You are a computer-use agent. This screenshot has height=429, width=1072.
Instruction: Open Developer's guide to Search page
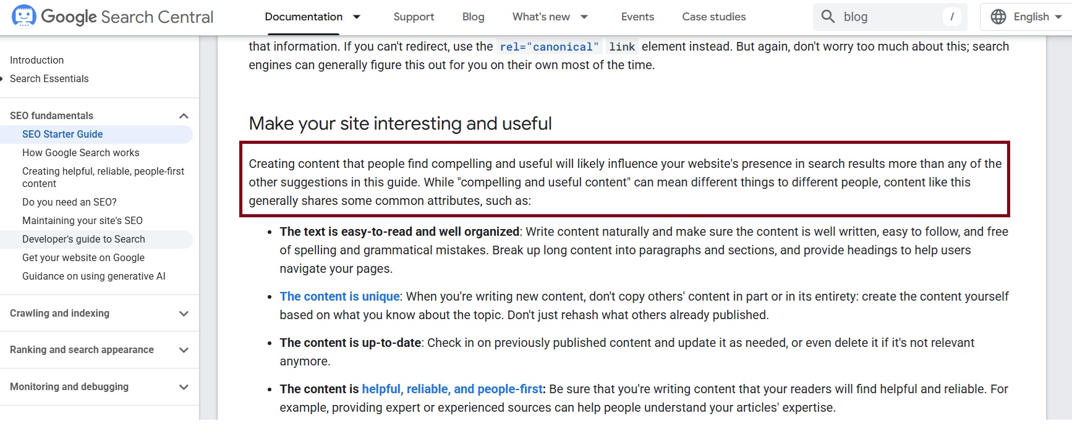pos(83,239)
